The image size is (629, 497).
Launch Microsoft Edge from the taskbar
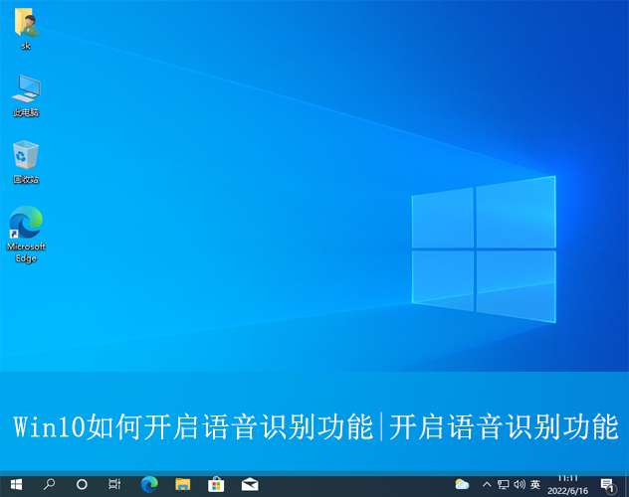149,484
